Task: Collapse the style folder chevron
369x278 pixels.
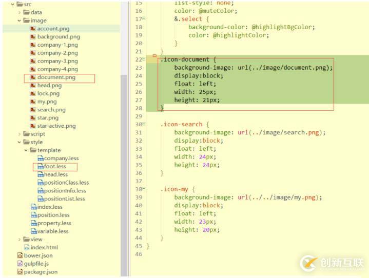Action: (x=20, y=142)
